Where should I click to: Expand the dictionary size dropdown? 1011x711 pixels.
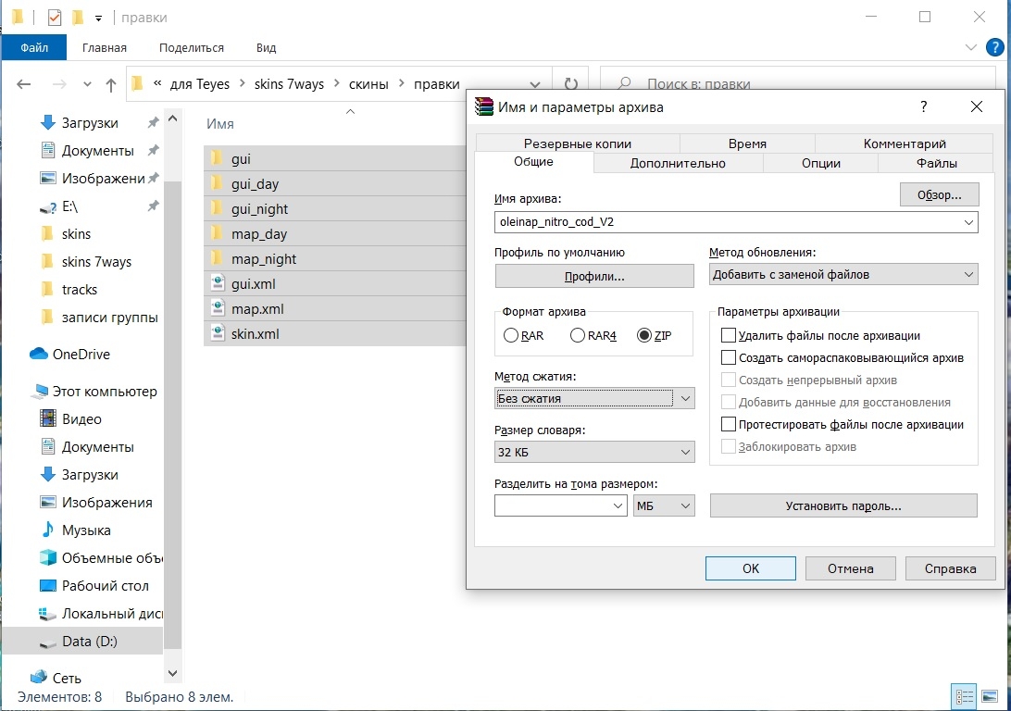pos(593,453)
